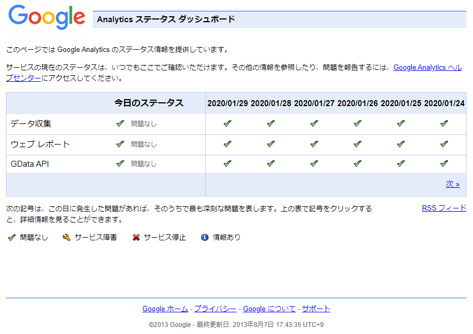473x334 pixels.
Task: Click データ収集 checkmark for 2020/01/26
Action: (x=358, y=123)
